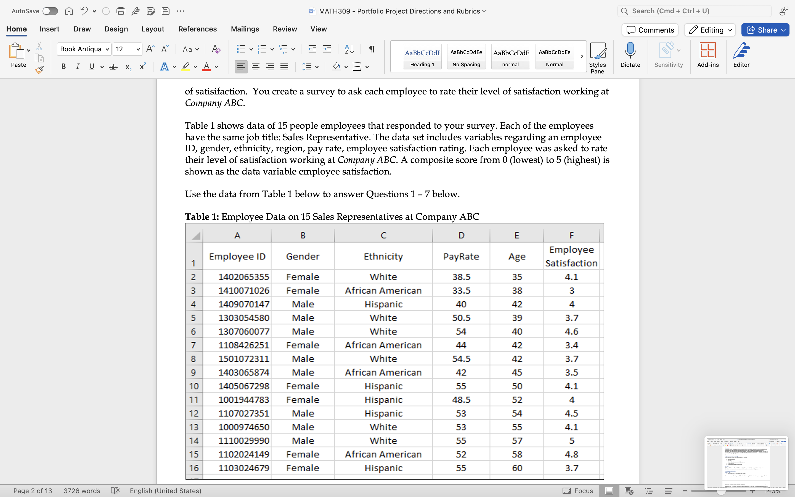This screenshot has width=795, height=497.
Task: Open Add-ins from the ribbon
Action: (707, 55)
